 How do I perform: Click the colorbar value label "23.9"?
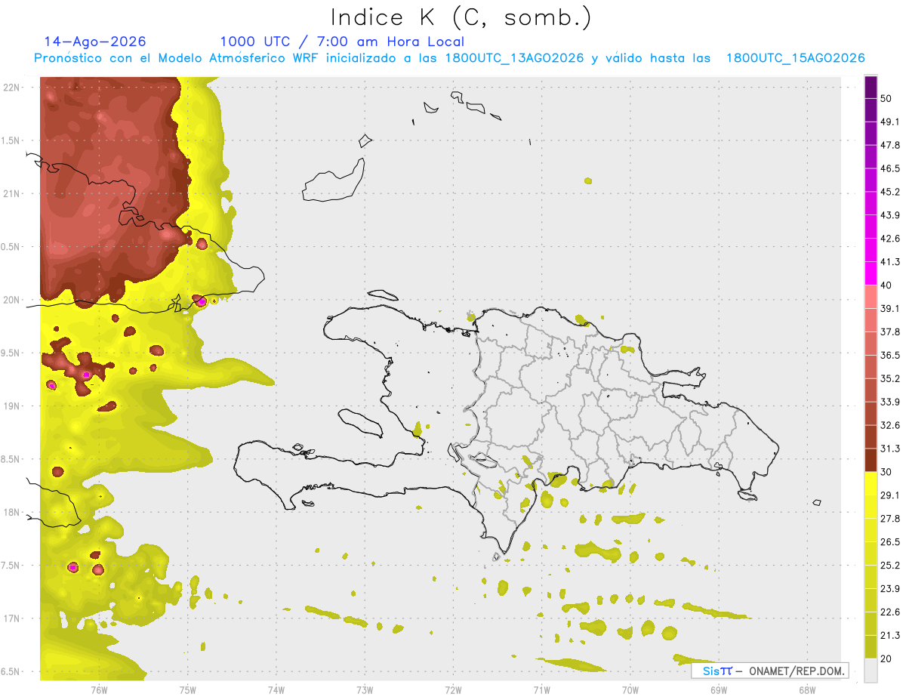(x=890, y=588)
